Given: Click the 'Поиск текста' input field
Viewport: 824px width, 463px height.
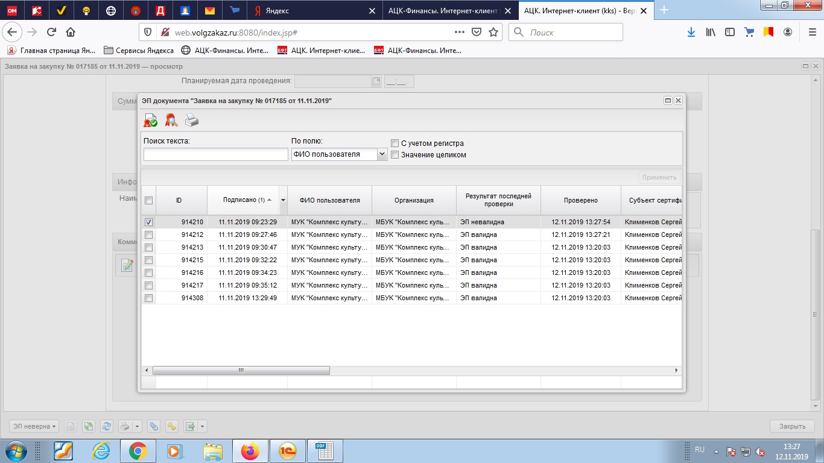Looking at the screenshot, I should (x=215, y=155).
